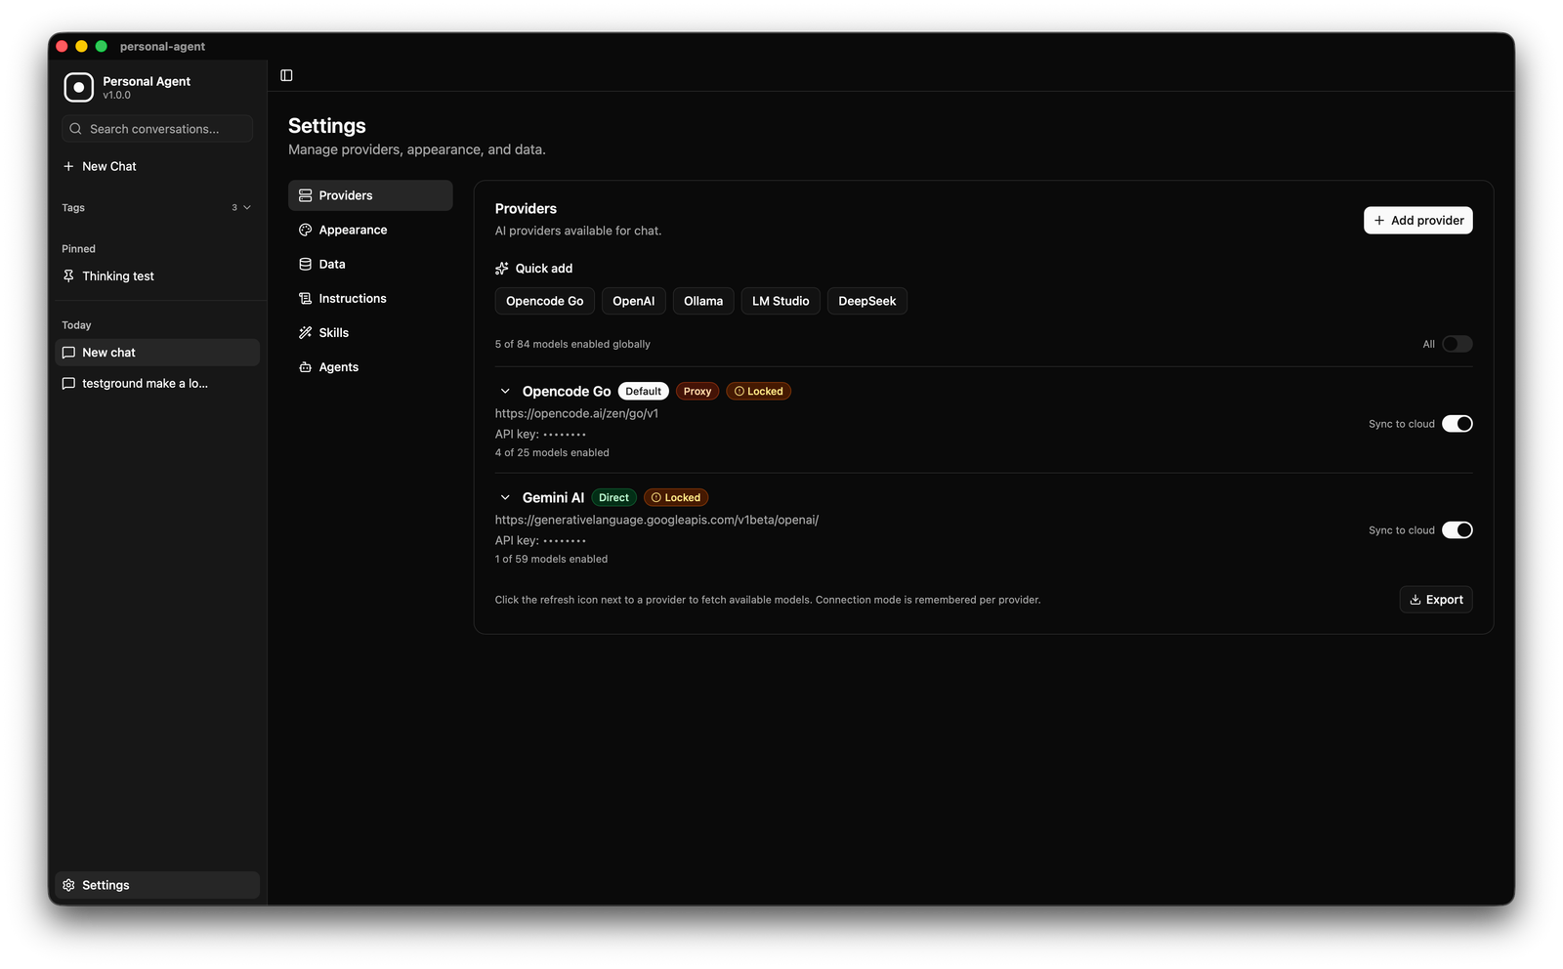
Task: Open the Providers settings tab
Action: [x=370, y=195]
